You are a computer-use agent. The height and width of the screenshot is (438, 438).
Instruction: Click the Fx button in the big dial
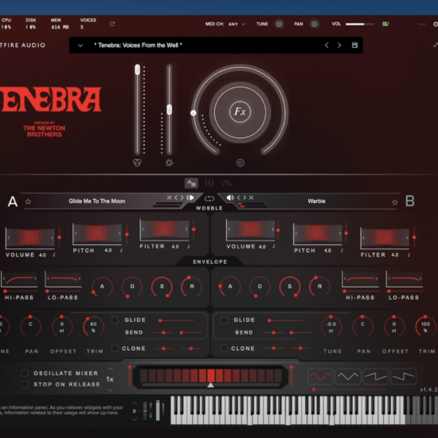pyautogui.click(x=240, y=111)
